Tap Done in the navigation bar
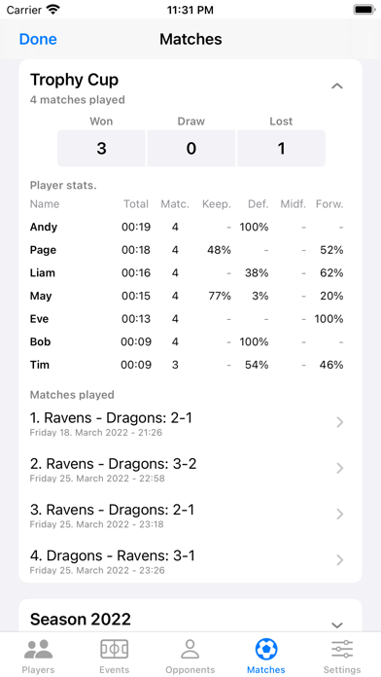The height and width of the screenshot is (677, 381). [x=38, y=39]
